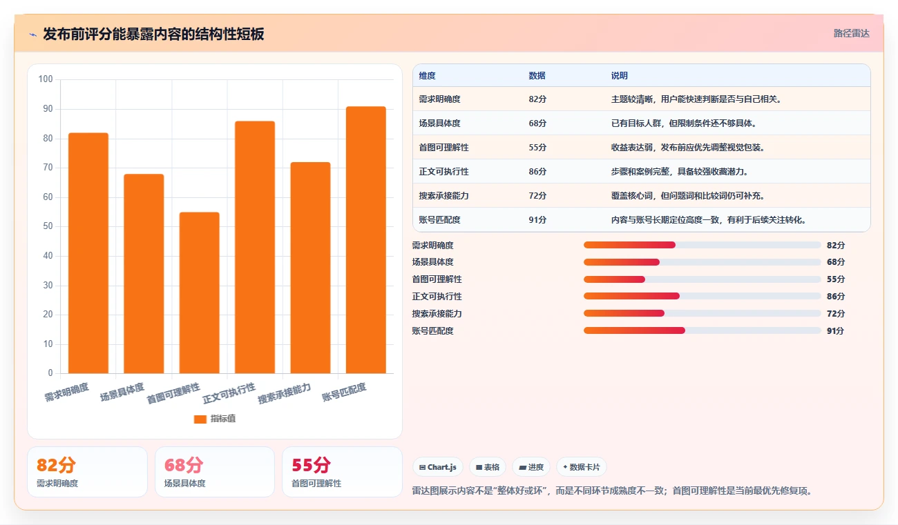Select the 数据卡片 tag chip

tap(582, 467)
